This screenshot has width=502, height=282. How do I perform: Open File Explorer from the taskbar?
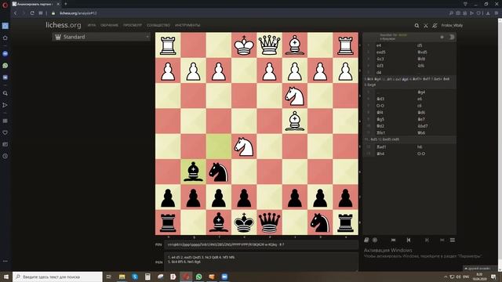point(122,277)
